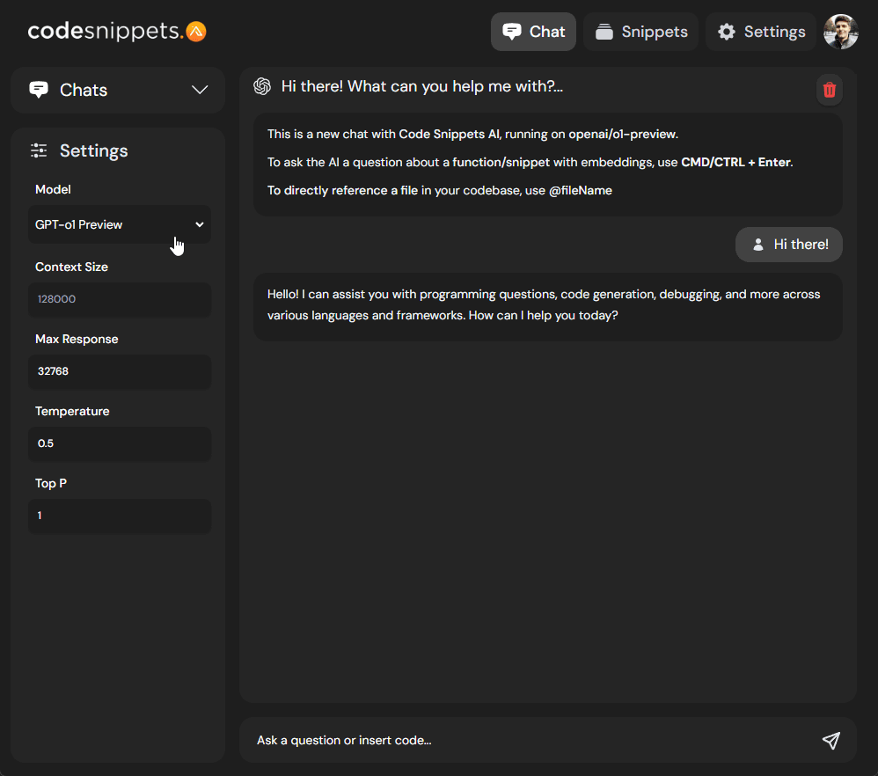Click the Context Size label

click(x=71, y=267)
